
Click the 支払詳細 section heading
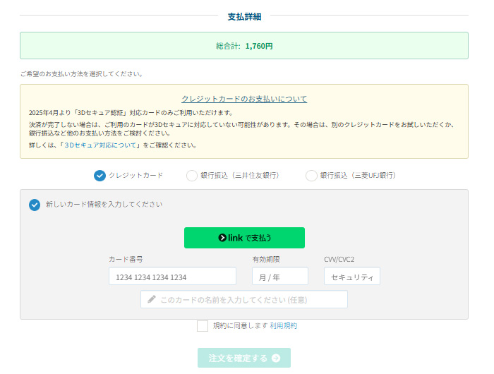[x=244, y=17]
